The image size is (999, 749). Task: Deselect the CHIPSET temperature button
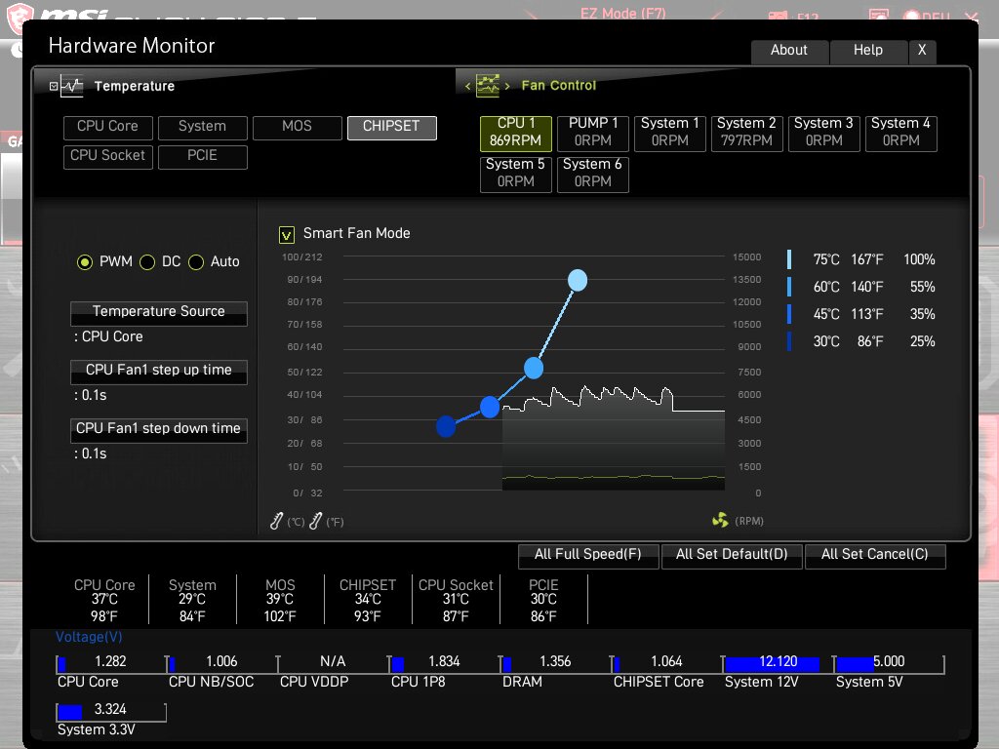391,128
